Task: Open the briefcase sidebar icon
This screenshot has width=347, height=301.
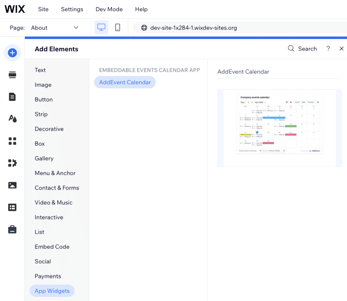Action: [x=12, y=229]
